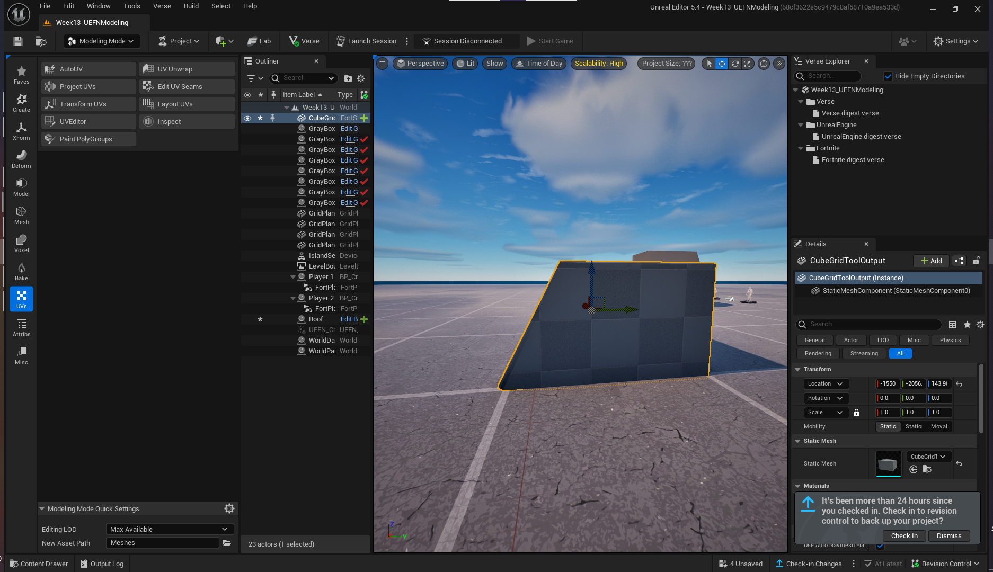
Task: Click the Content Browser icon in toolbar
Action: click(41, 41)
